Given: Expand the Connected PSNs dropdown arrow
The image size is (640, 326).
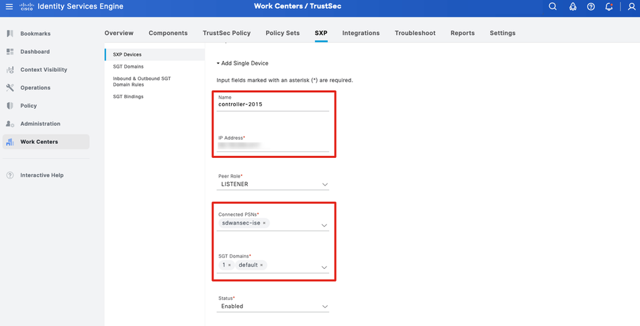Looking at the screenshot, I should [x=324, y=225].
